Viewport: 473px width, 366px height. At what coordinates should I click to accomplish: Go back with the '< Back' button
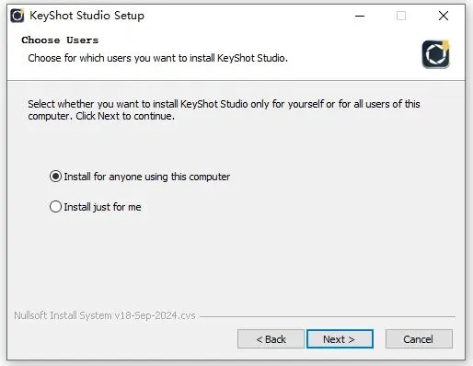pos(271,339)
